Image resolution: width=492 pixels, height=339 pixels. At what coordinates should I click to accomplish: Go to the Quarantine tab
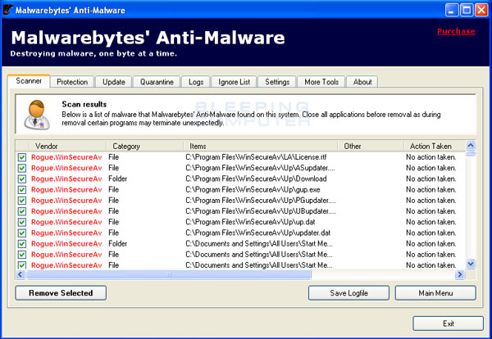[157, 82]
